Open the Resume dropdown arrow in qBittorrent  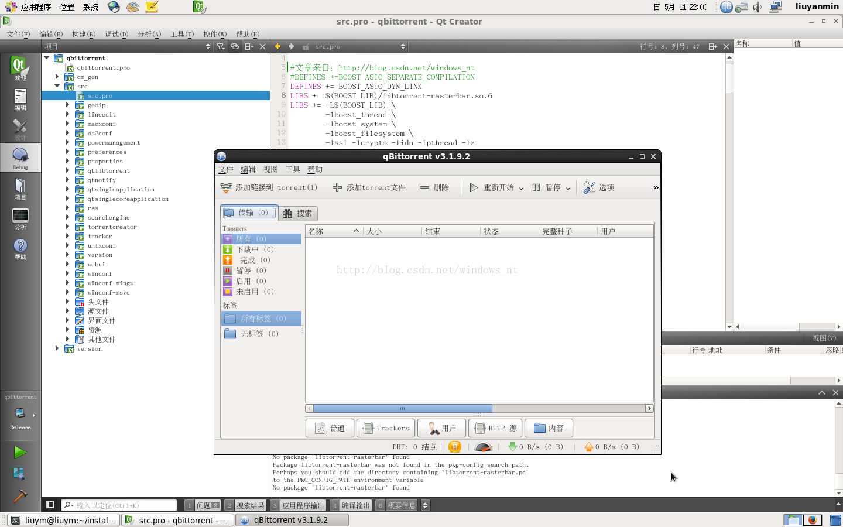[x=521, y=188]
